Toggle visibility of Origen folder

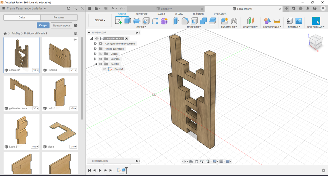click(x=101, y=54)
